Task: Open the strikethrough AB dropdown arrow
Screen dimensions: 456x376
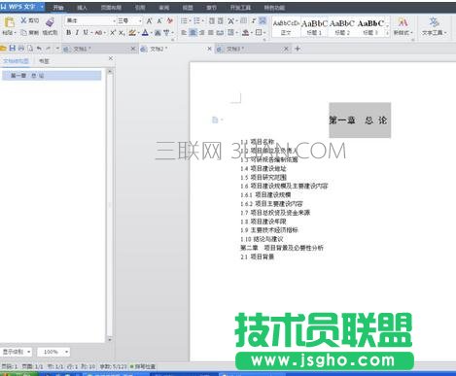Action: pyautogui.click(x=105, y=33)
